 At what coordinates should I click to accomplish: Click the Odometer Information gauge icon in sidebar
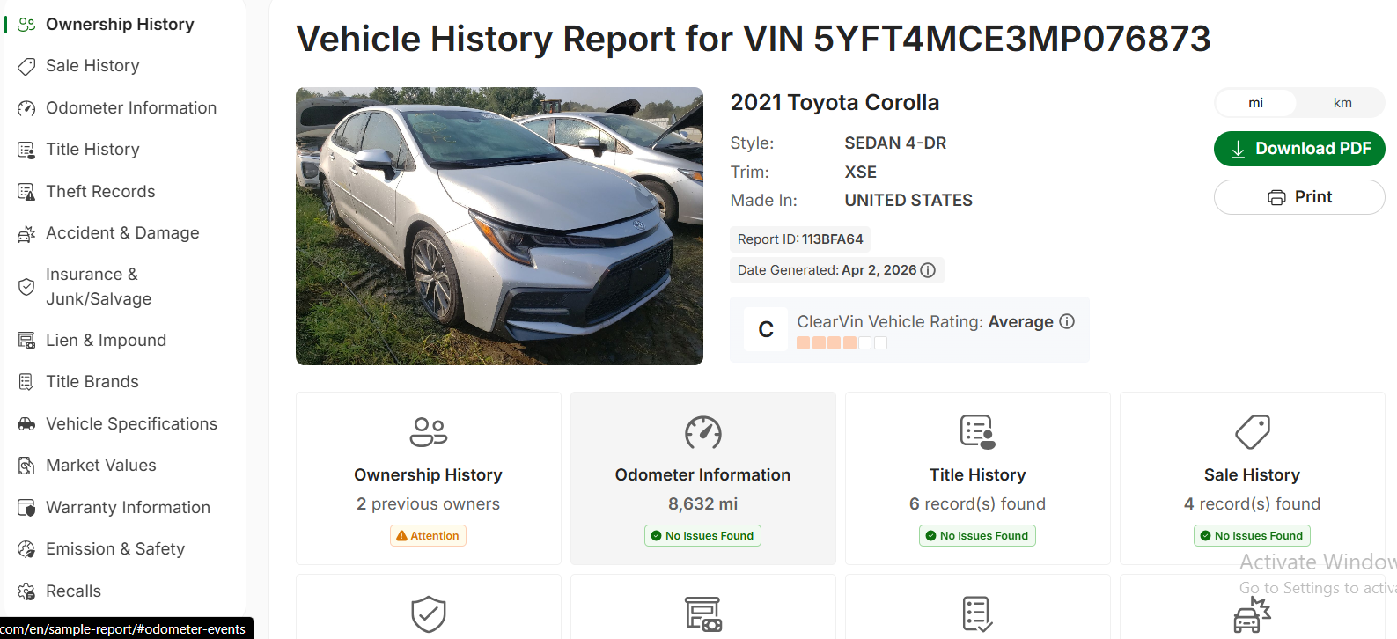[x=26, y=108]
